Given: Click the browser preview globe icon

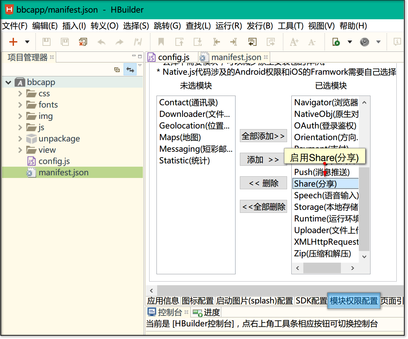Looking at the screenshot, I should coord(364,42).
